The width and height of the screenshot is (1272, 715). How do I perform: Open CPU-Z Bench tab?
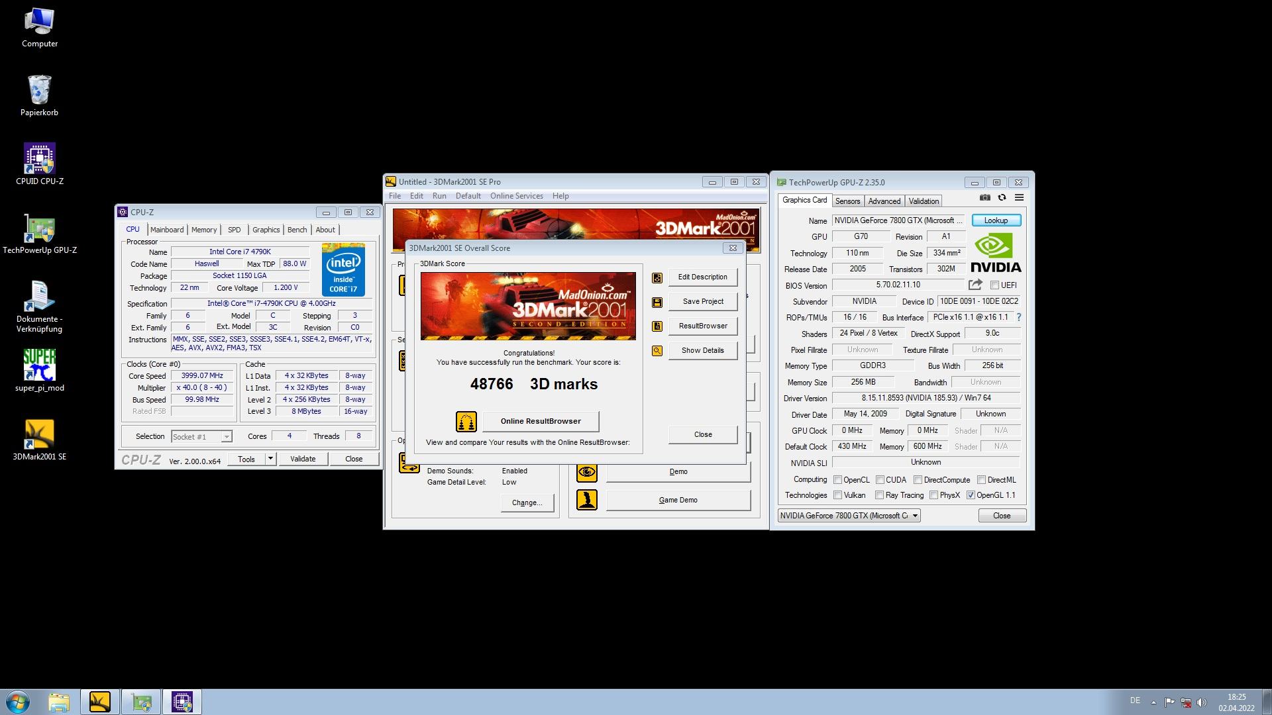coord(297,230)
